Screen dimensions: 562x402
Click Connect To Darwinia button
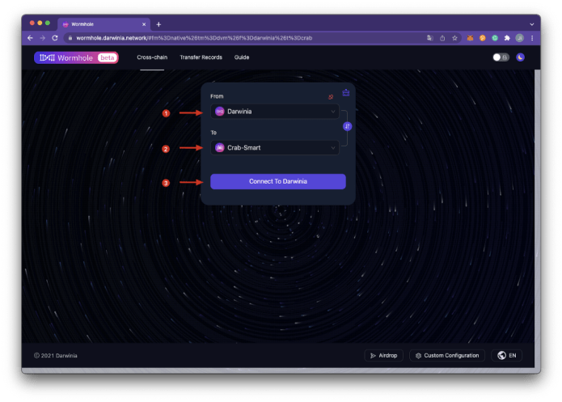pyautogui.click(x=278, y=181)
